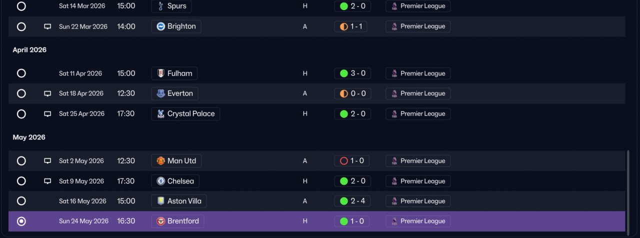Select the Aston Villa fixture radio button
Viewport: 640px width, 238px height.
pyautogui.click(x=21, y=201)
